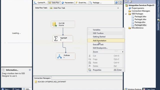Choose SSIS Toolbox from the context menu

pyautogui.click(x=106, y=33)
